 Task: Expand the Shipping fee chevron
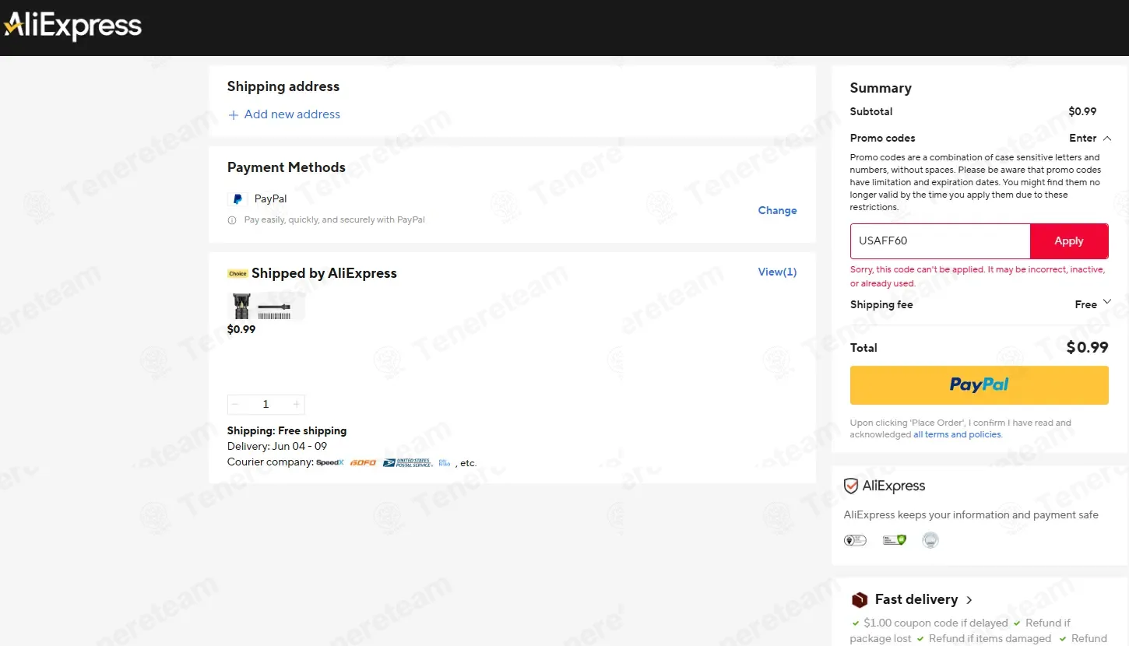pos(1107,303)
